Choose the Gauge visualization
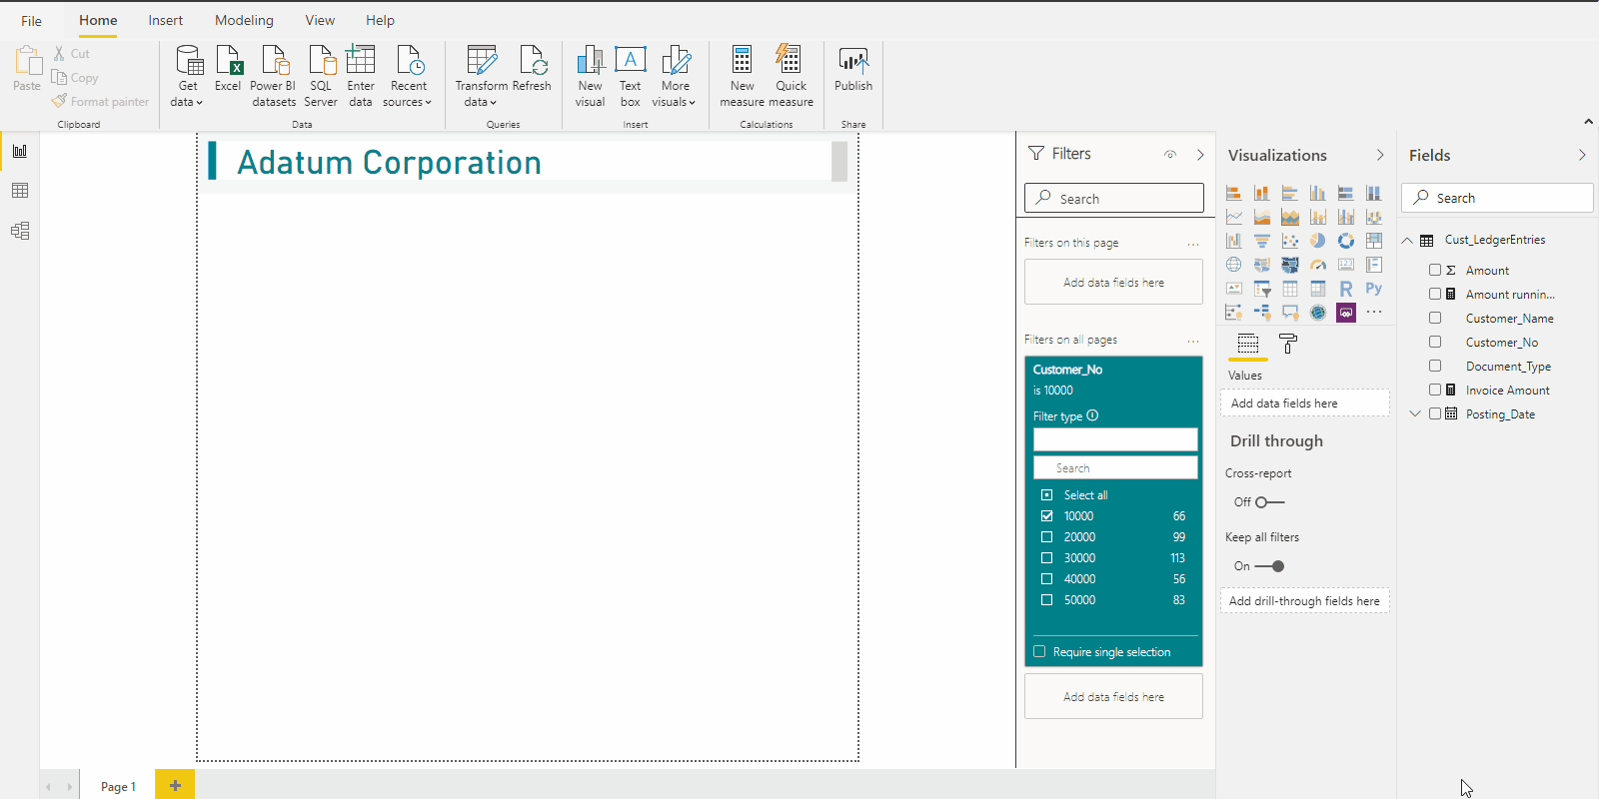Viewport: 1599px width, 799px height. (1318, 265)
